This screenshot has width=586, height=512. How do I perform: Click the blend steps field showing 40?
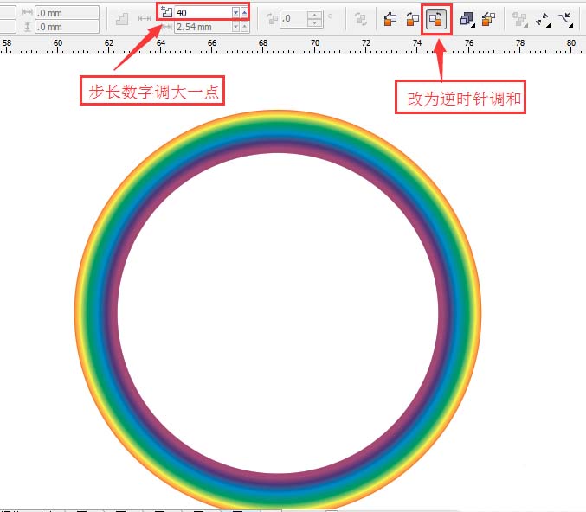[203, 13]
